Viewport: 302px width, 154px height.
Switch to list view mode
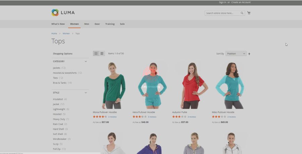(102, 54)
